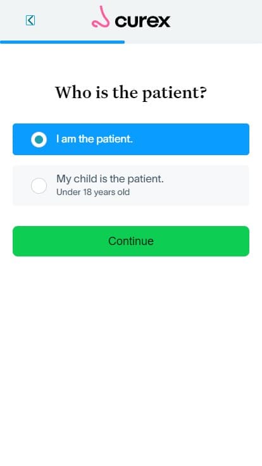262x466 pixels.
Task: Click the gray header bar beside logo
Action: point(217,20)
